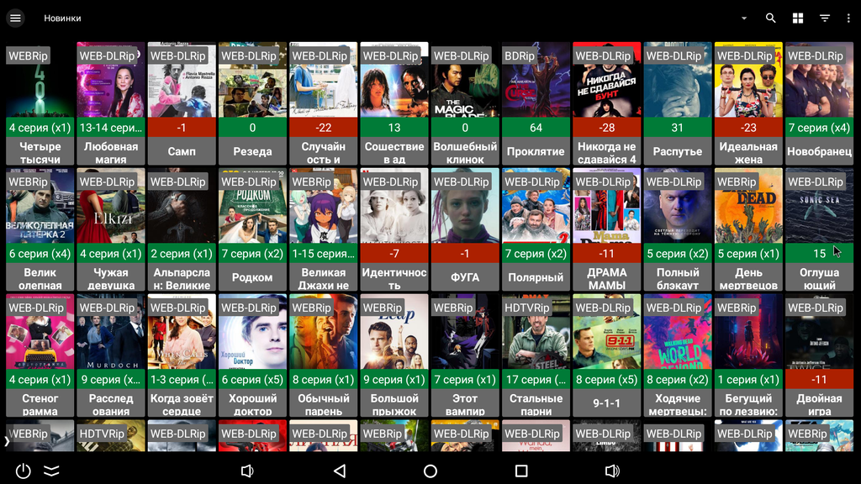The width and height of the screenshot is (861, 484).
Task: Open the Альпарслан series poster
Action: (182, 206)
